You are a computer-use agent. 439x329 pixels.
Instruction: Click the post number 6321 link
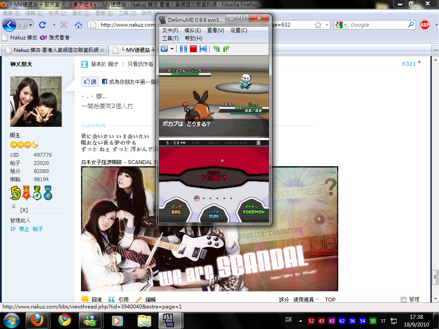point(409,63)
